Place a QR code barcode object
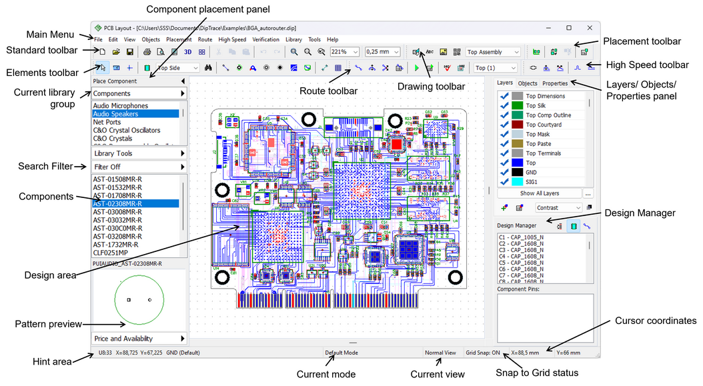703x386 pixels. [x=457, y=52]
